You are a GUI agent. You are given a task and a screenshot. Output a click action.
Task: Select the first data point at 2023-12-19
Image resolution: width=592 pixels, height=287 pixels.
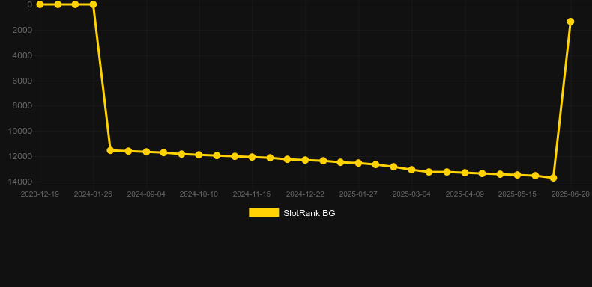[40, 4]
